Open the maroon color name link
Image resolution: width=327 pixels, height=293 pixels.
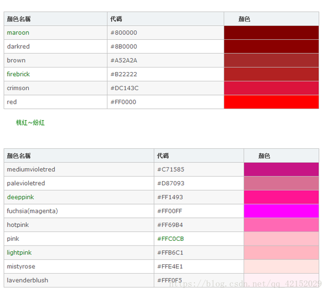coord(18,33)
